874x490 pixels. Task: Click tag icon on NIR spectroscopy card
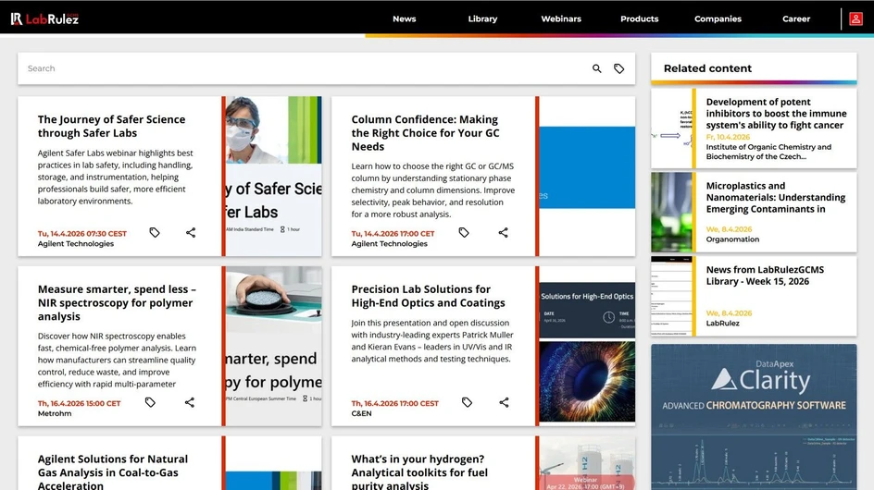[150, 402]
